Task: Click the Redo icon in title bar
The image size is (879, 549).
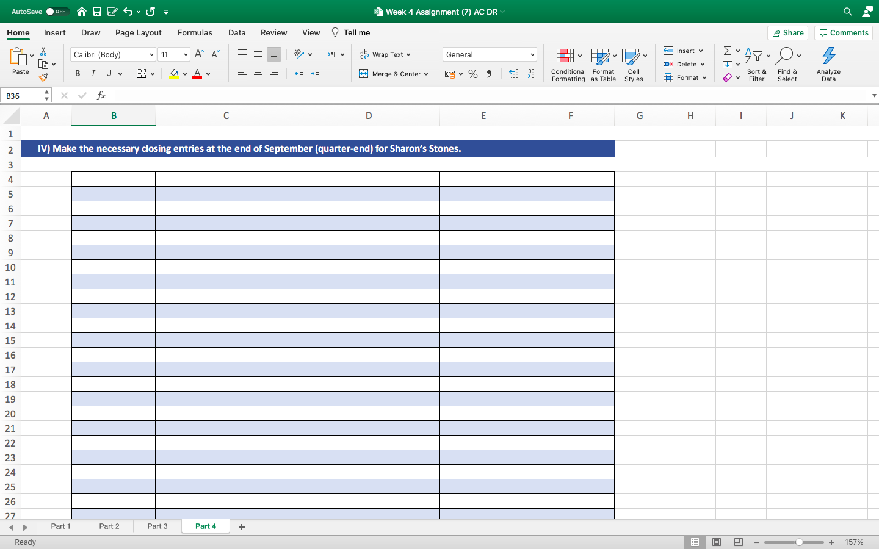Action: pyautogui.click(x=151, y=12)
